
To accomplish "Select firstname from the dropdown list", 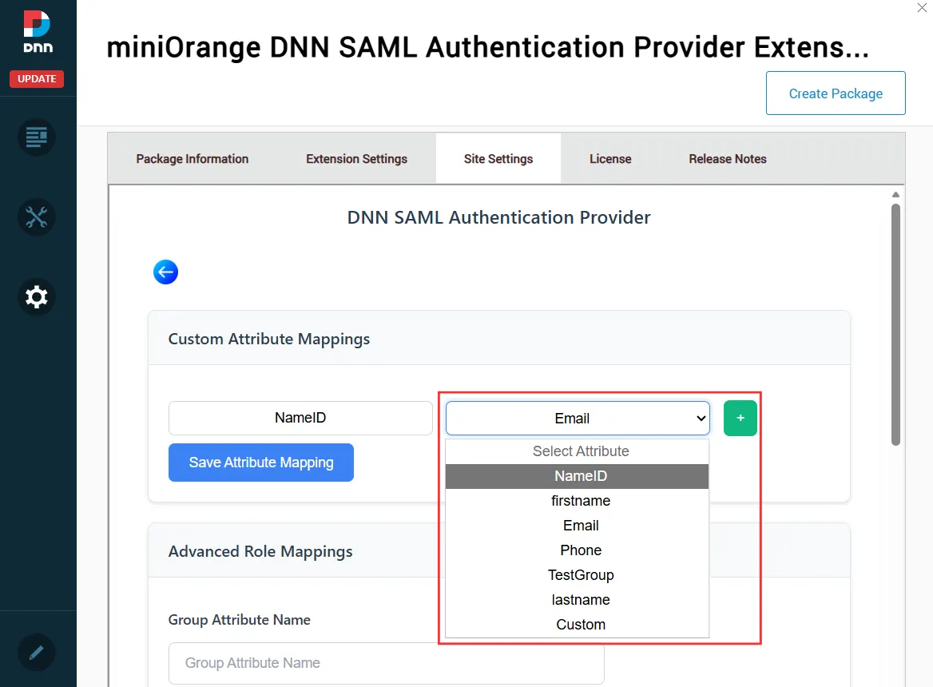I will click(x=578, y=501).
